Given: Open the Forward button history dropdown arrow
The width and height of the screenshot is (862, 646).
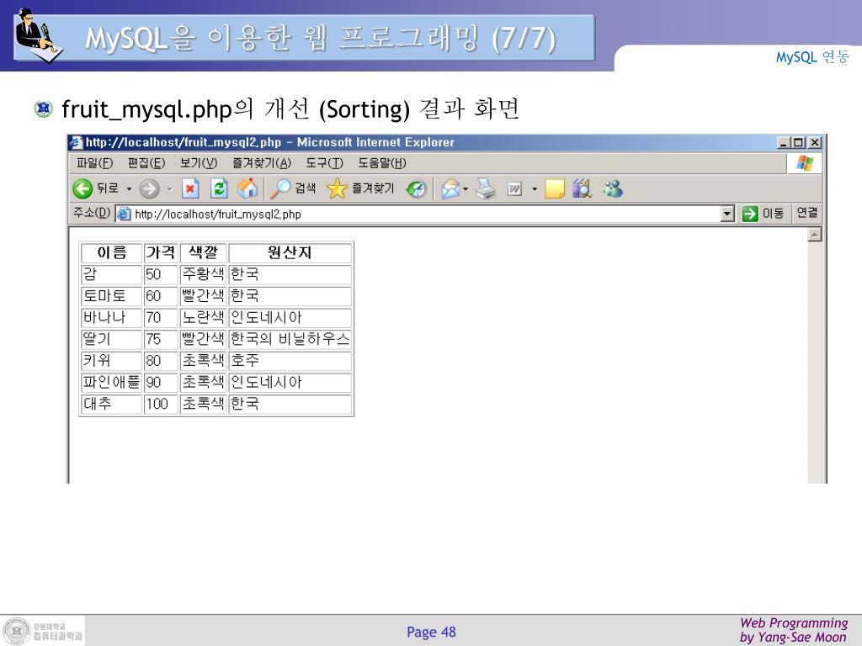Looking at the screenshot, I should (169, 189).
